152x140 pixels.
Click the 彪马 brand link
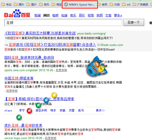tap(81, 110)
